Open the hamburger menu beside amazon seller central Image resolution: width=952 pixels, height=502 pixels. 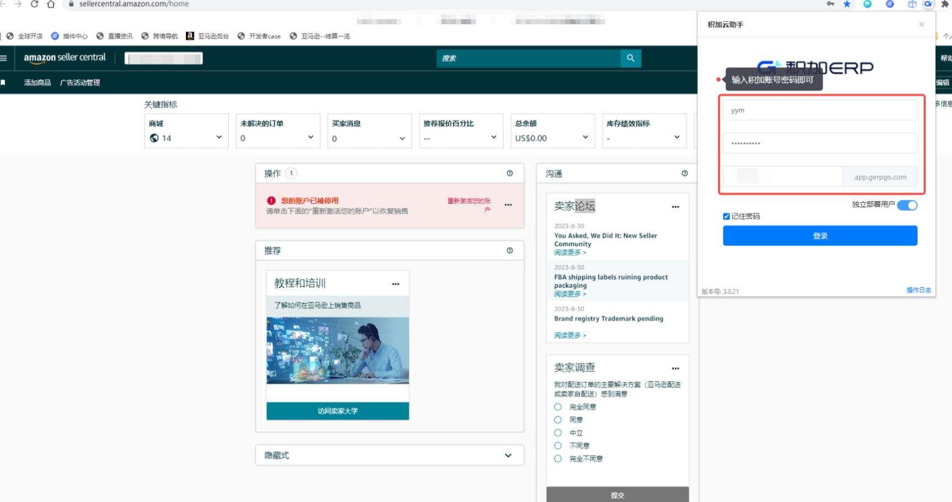click(x=3, y=58)
